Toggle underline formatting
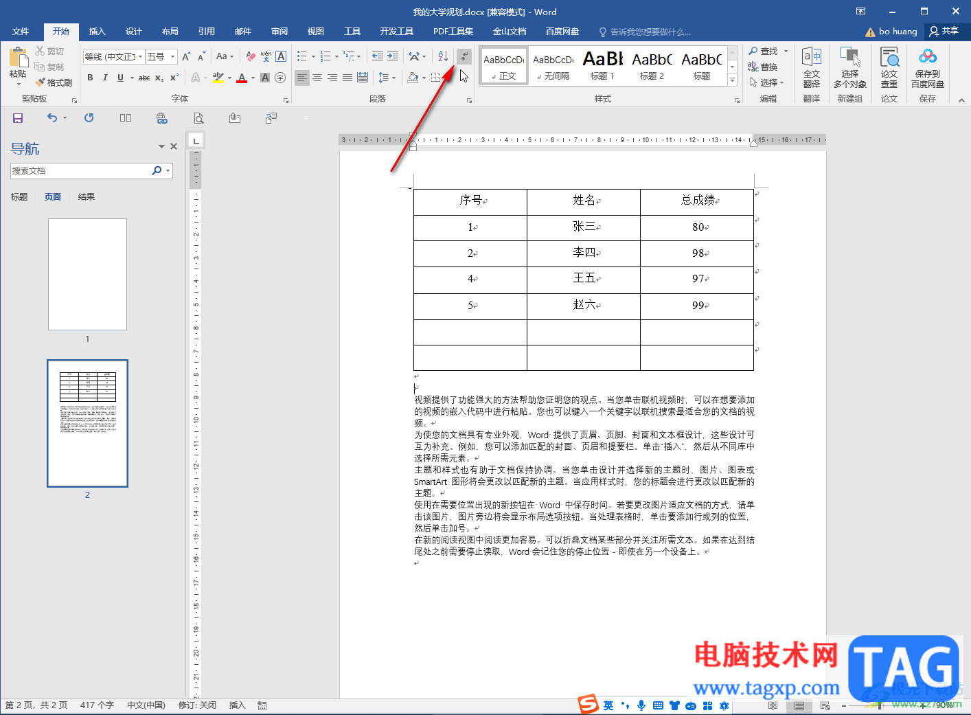 (x=120, y=78)
